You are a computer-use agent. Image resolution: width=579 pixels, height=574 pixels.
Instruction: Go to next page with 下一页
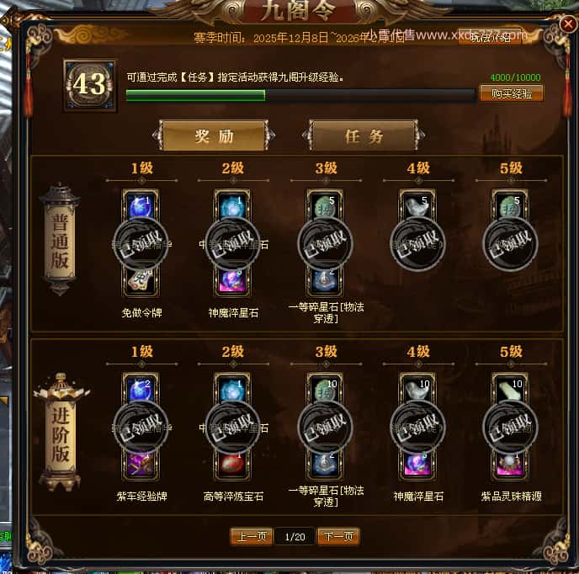coord(338,536)
